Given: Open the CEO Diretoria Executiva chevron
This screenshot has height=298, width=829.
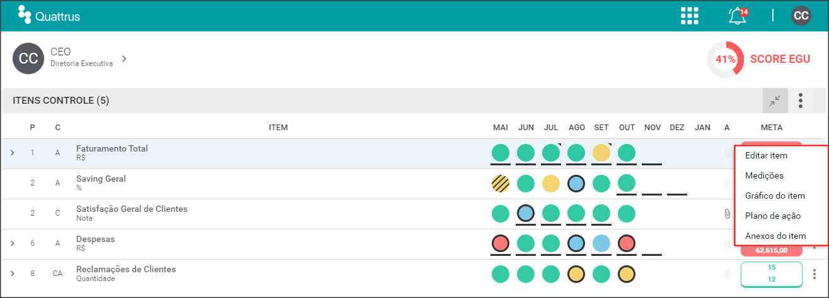Looking at the screenshot, I should point(124,58).
